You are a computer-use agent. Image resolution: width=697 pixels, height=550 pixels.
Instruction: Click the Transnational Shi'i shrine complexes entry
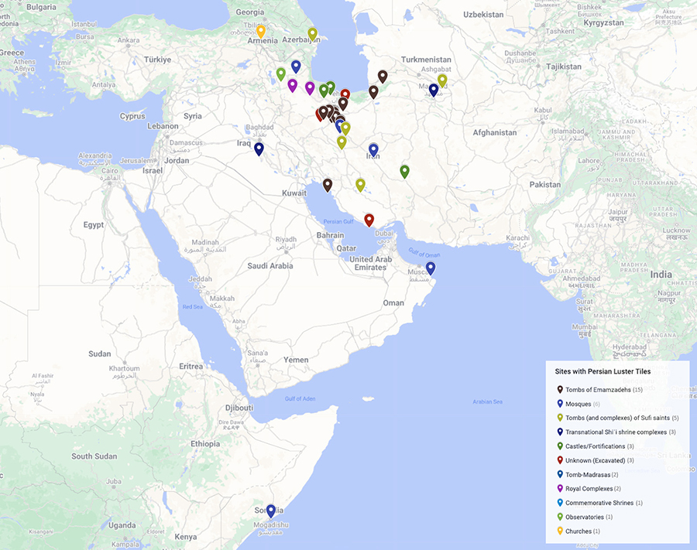[x=616, y=432]
